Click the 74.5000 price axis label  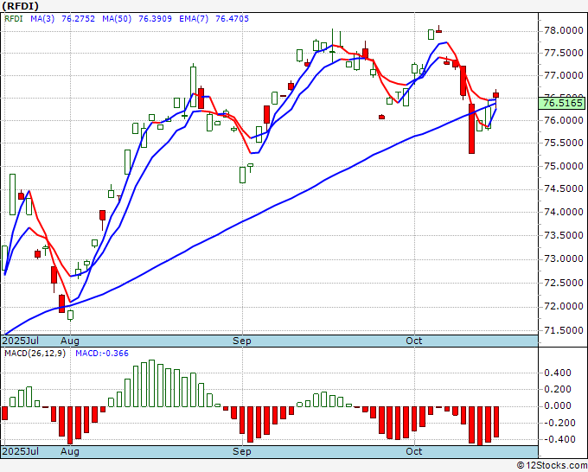coord(563,188)
